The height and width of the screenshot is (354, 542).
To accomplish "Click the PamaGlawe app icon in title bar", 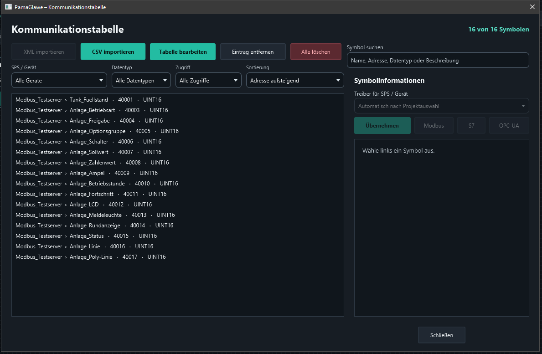I will [8, 7].
